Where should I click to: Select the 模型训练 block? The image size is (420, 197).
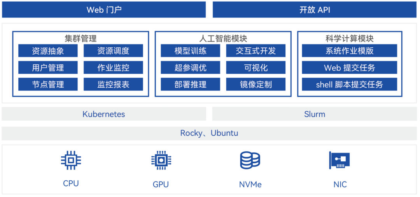(x=191, y=51)
